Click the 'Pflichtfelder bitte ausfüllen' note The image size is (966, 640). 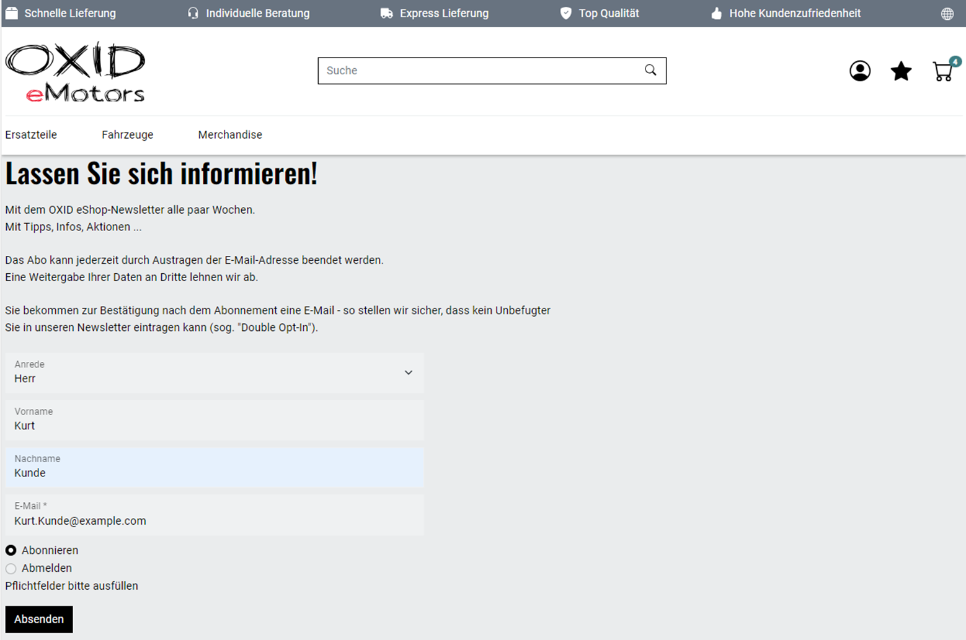tap(71, 585)
